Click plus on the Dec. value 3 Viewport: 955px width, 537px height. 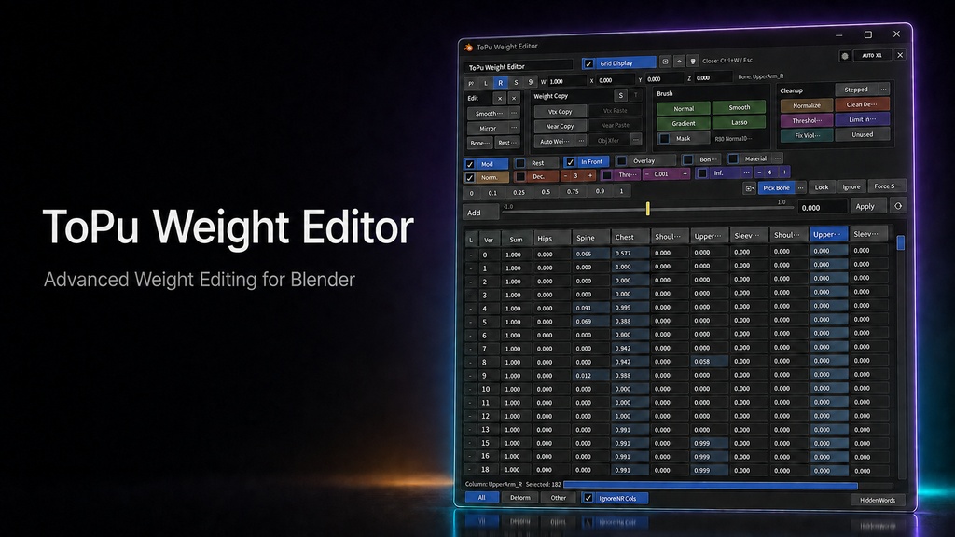click(589, 175)
